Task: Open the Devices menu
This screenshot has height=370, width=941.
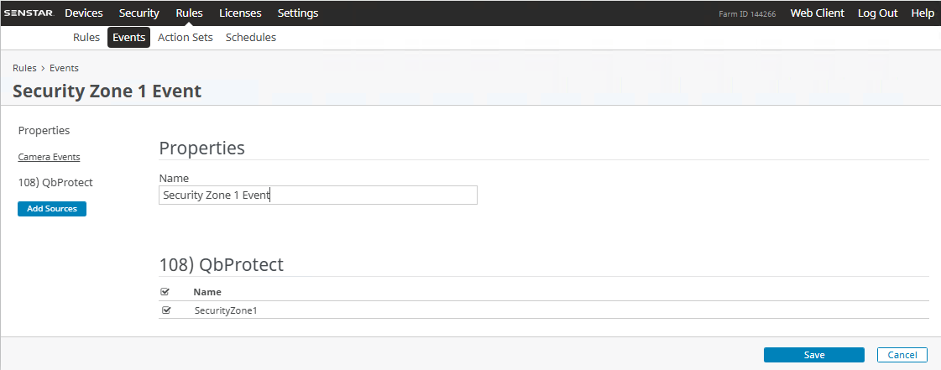Action: [84, 13]
